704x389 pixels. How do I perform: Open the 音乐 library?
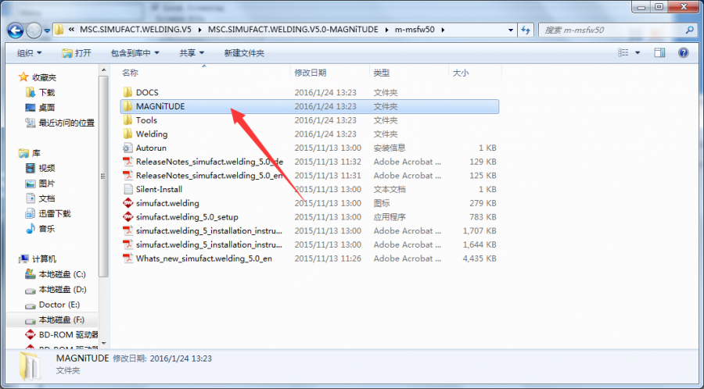click(47, 229)
